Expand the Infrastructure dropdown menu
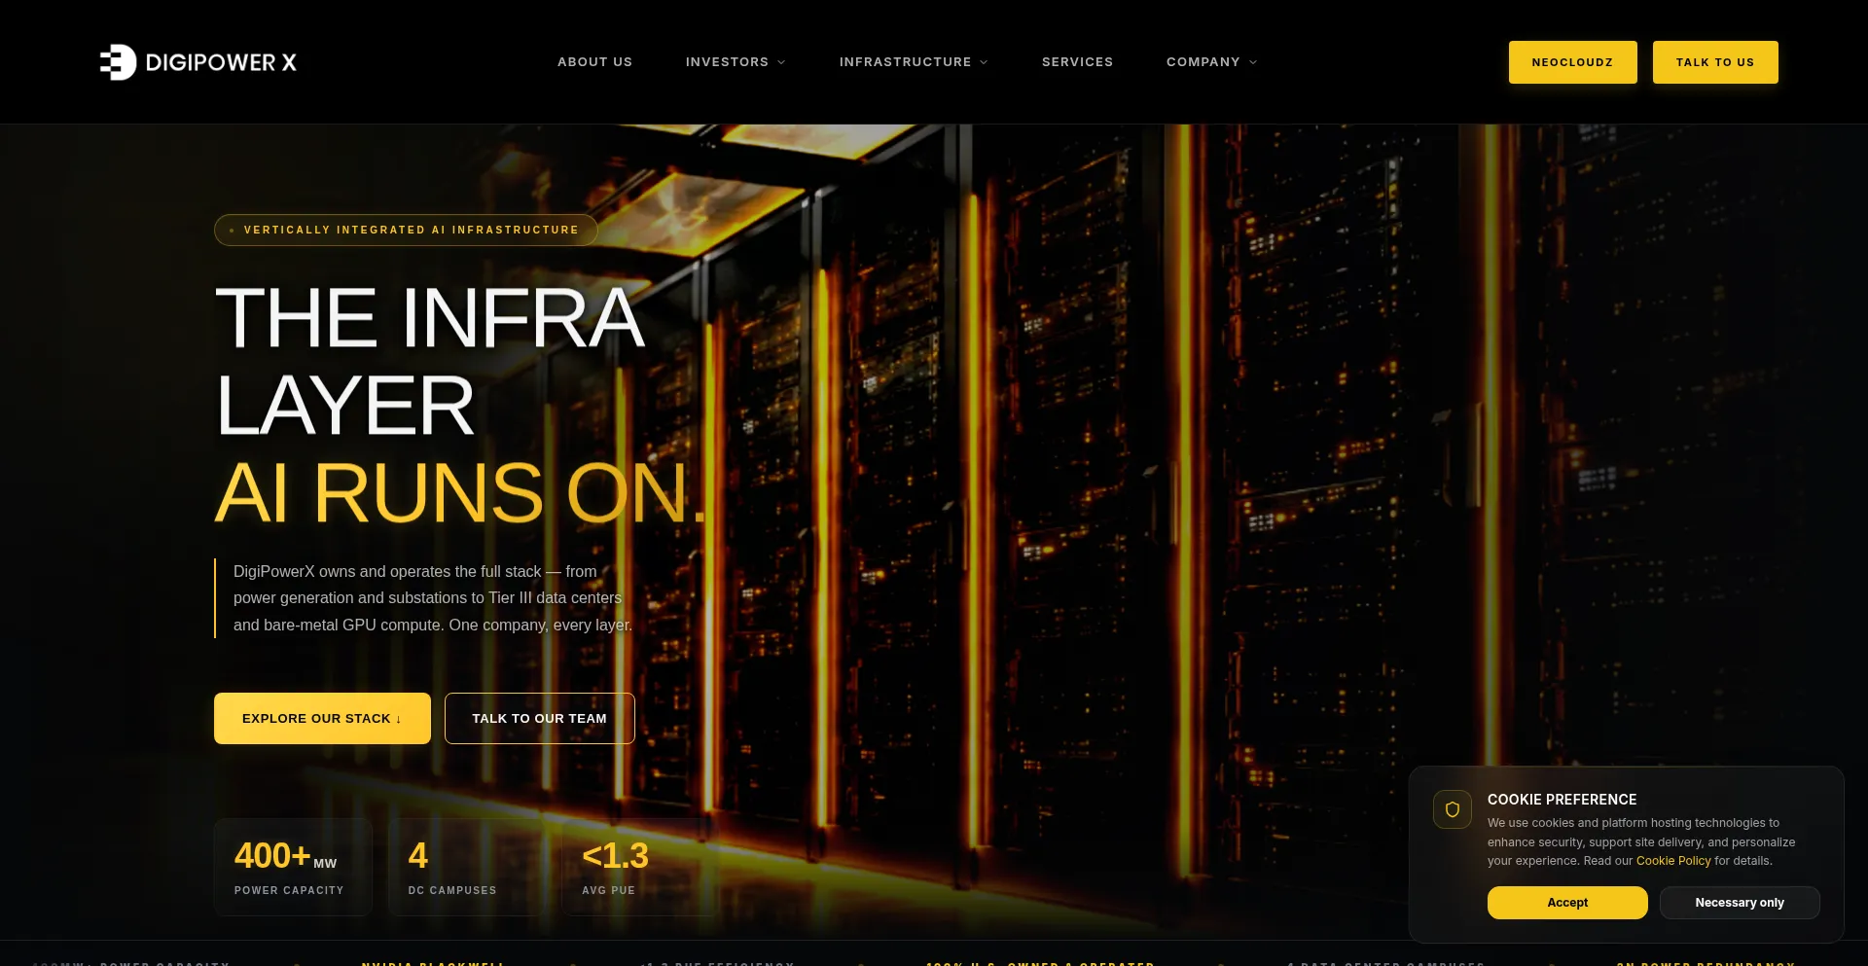 point(914,62)
